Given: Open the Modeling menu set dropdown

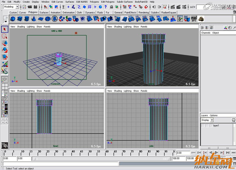Looking at the screenshot, I should (17, 6).
